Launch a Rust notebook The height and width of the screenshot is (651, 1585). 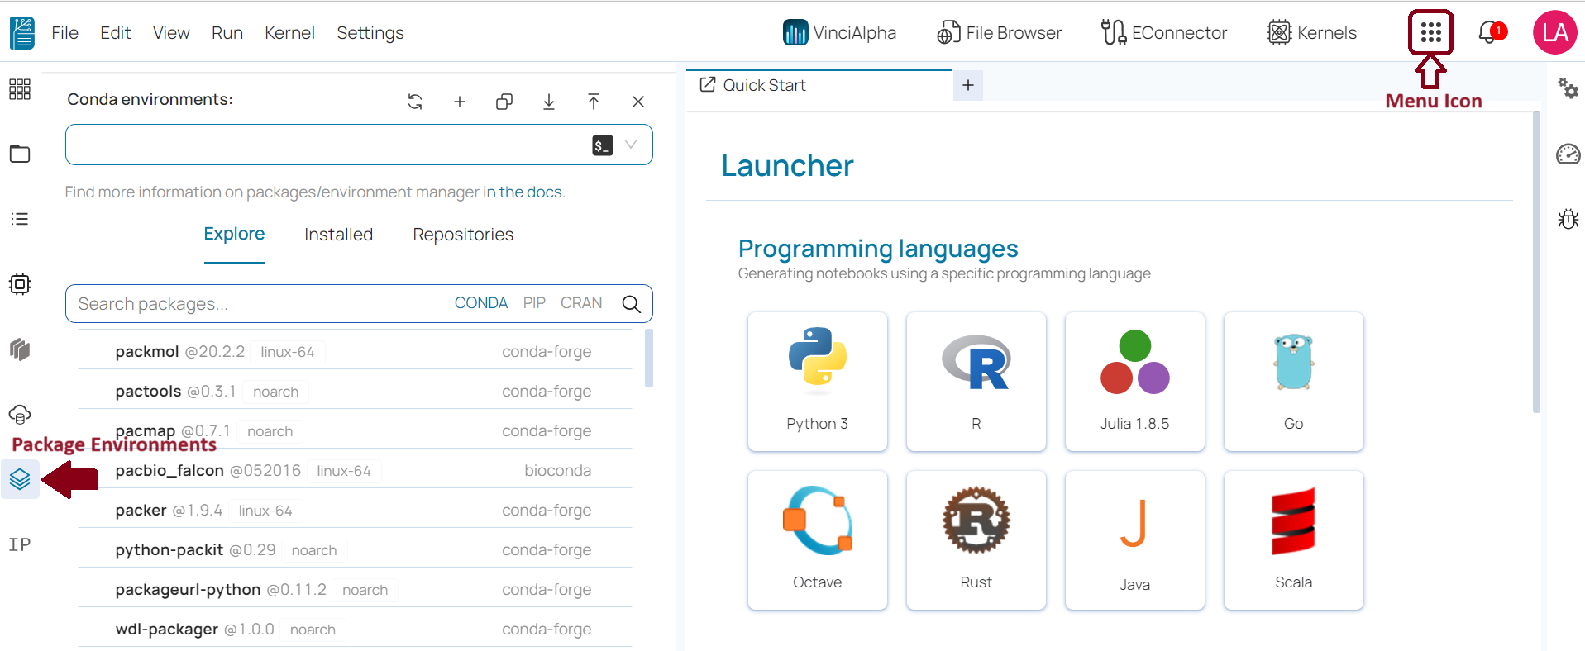click(976, 540)
